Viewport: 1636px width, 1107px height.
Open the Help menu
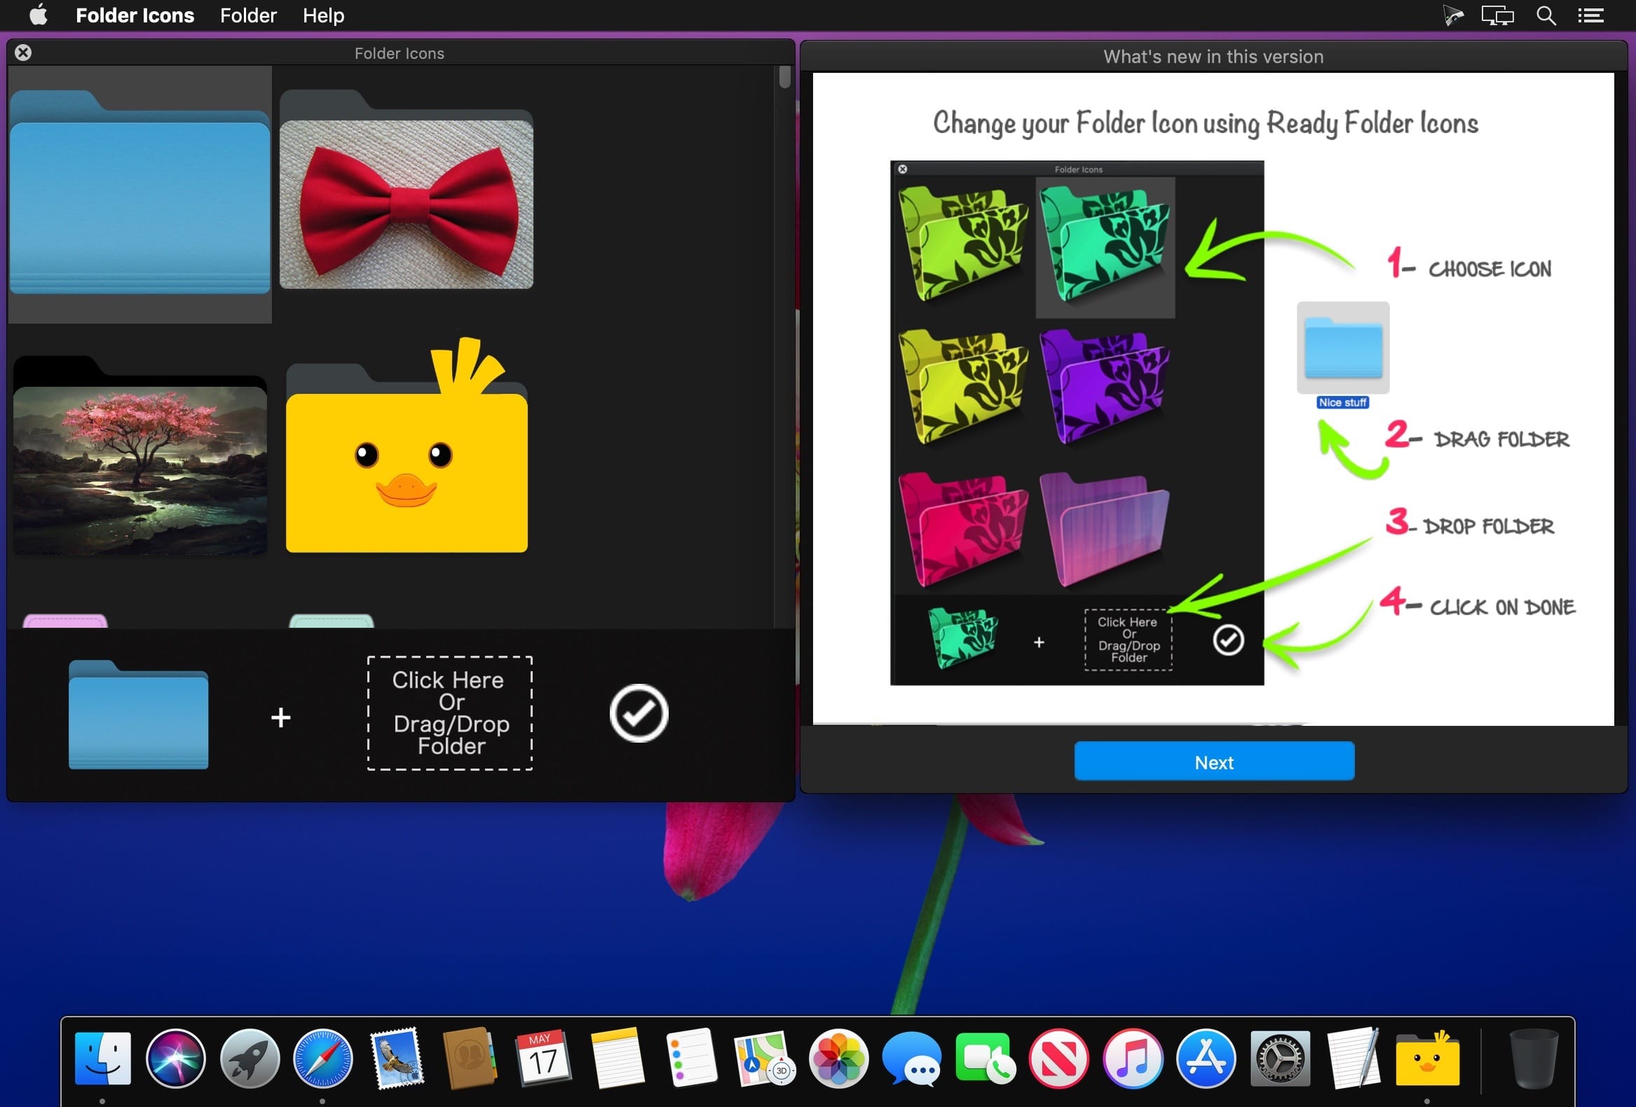click(323, 15)
